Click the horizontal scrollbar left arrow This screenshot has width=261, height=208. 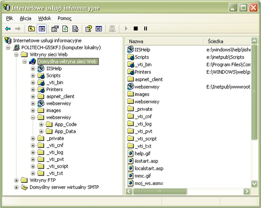129,191
